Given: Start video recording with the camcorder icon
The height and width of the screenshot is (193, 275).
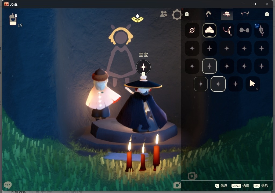Looking at the screenshot, I should 193,176.
